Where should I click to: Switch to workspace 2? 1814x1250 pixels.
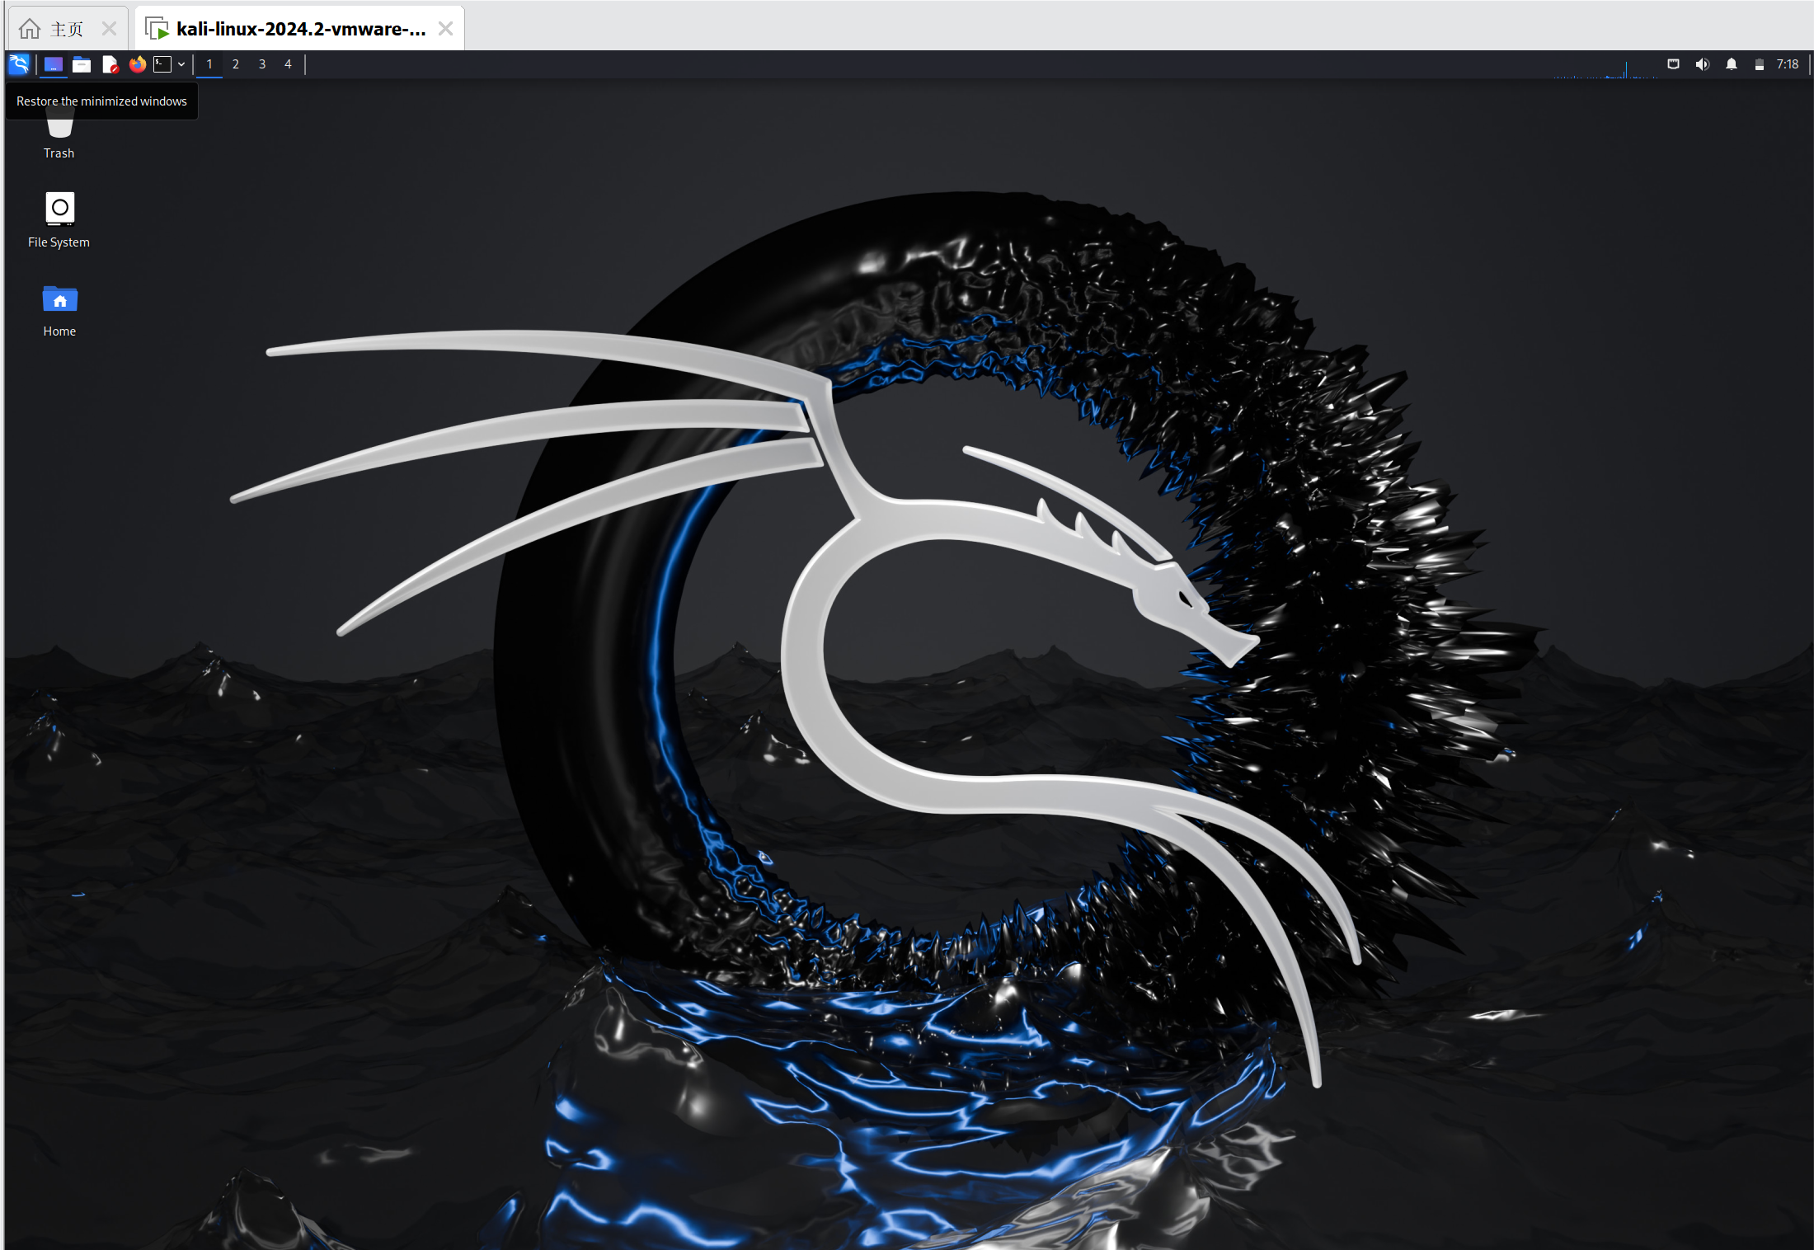[236, 64]
